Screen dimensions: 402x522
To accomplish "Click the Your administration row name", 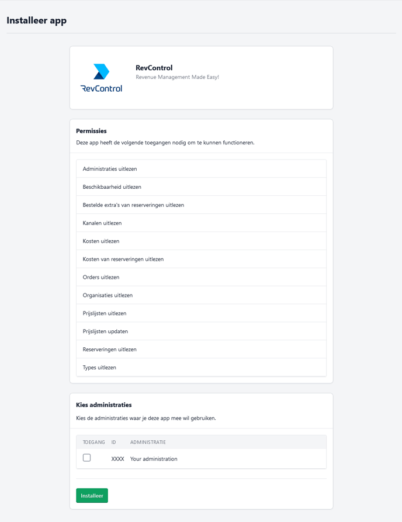I will click(x=154, y=459).
